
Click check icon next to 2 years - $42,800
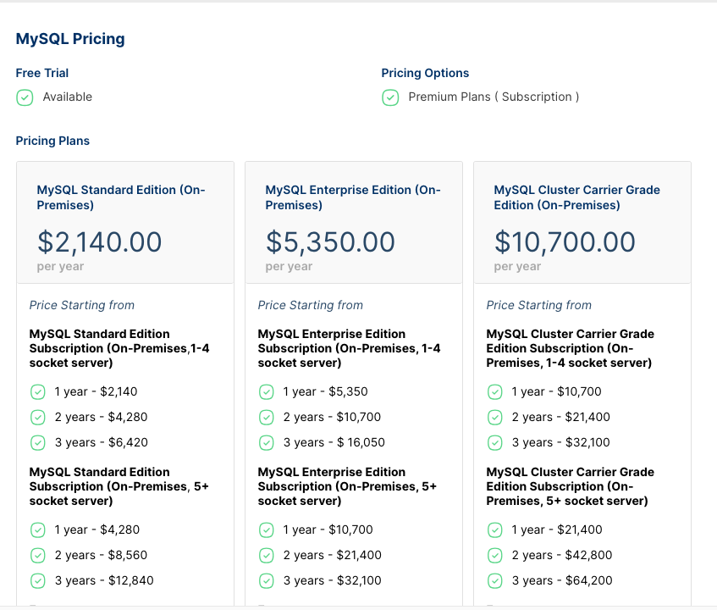494,556
